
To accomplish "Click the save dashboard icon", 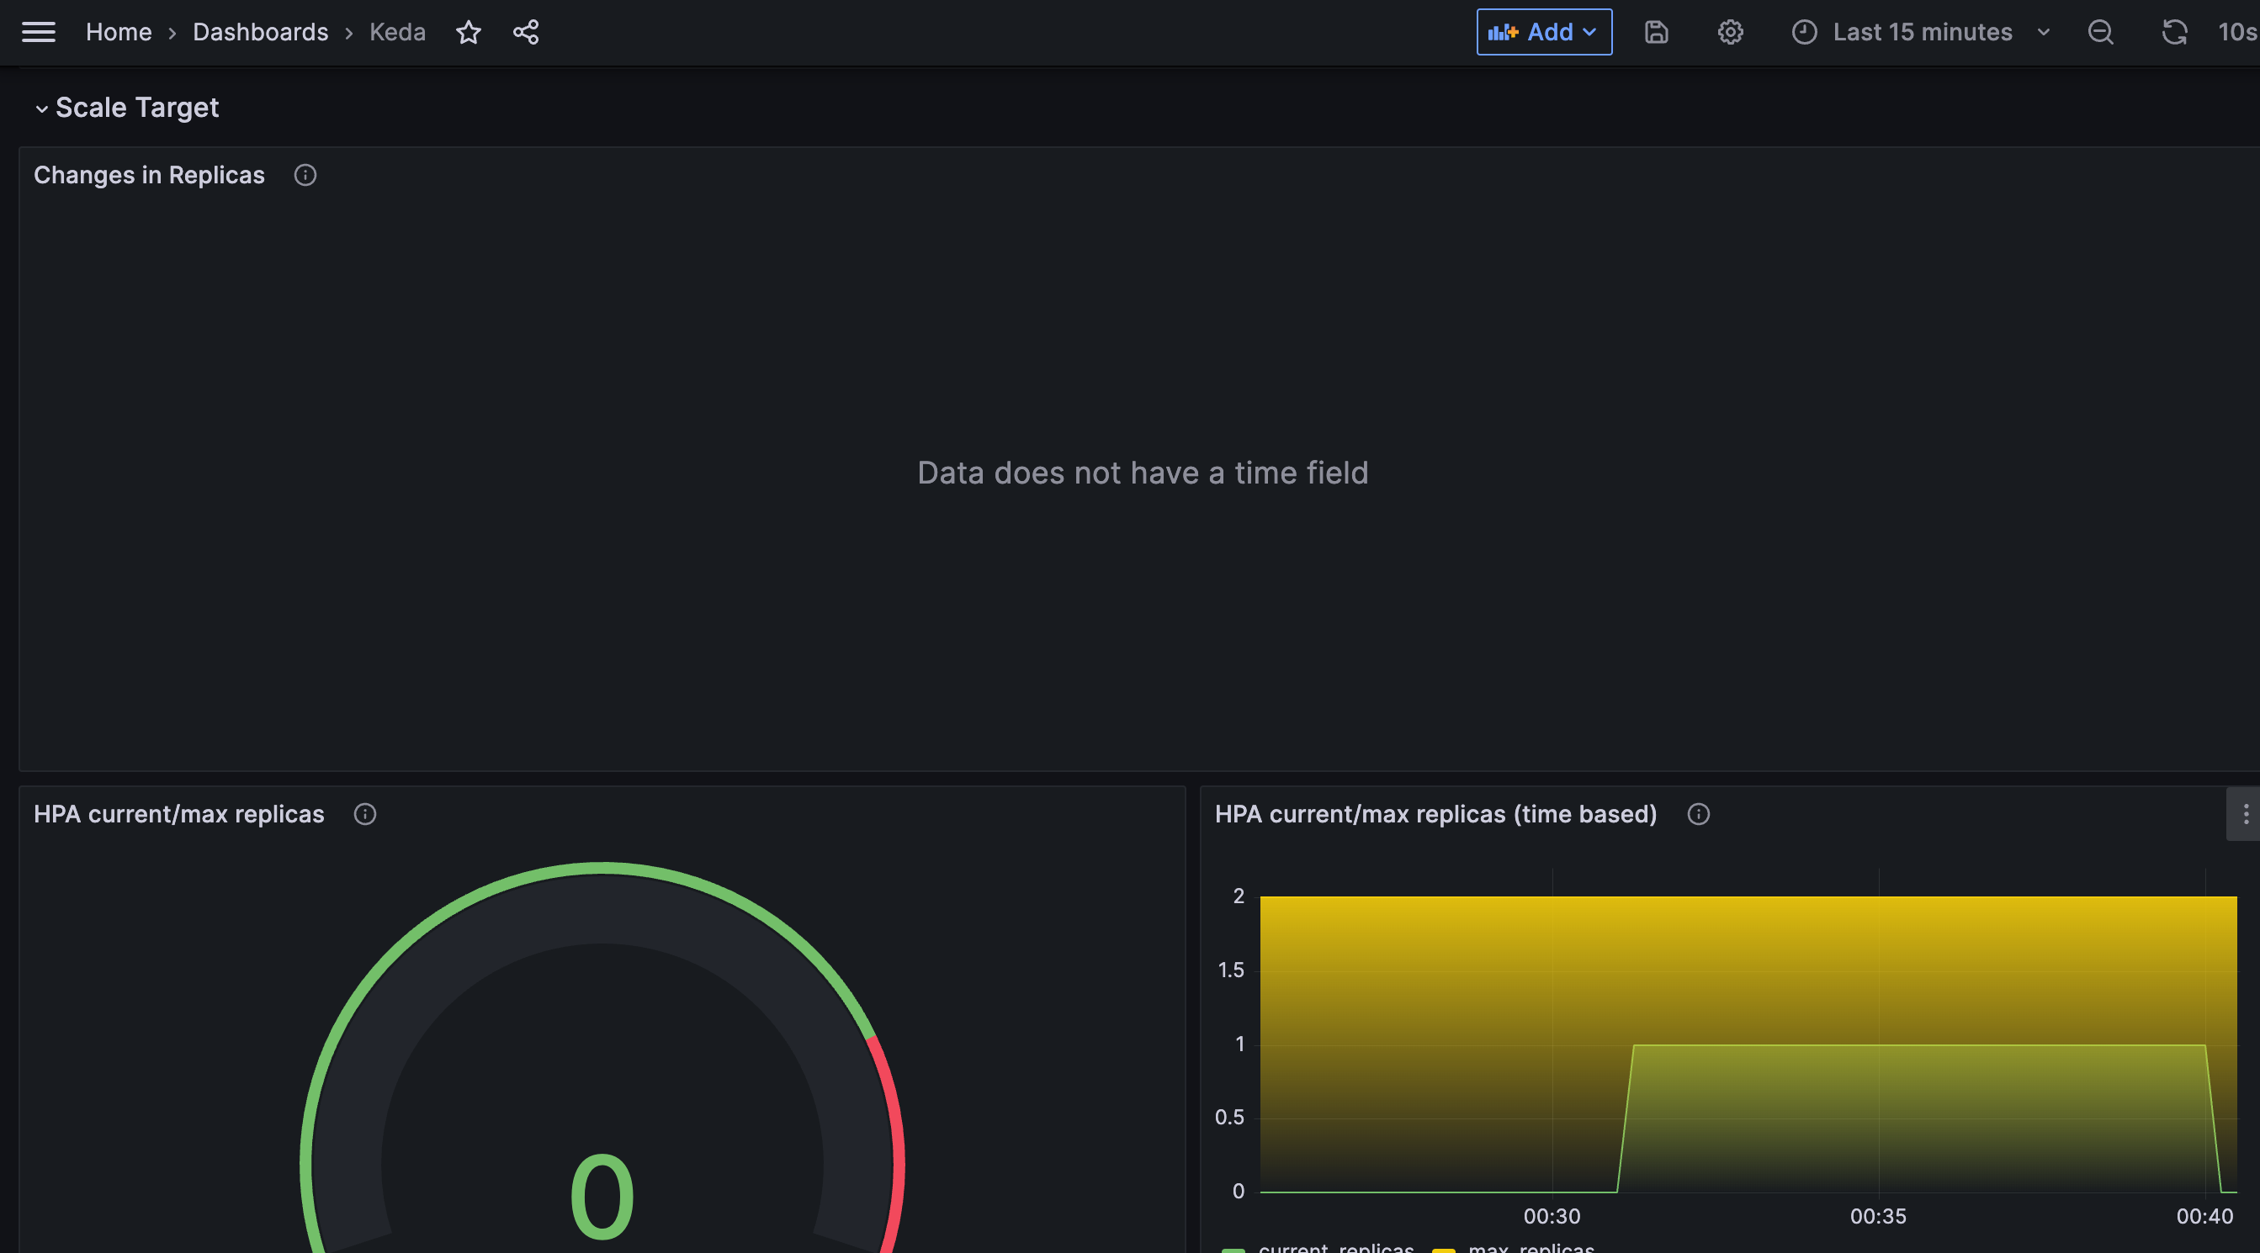I will [x=1656, y=33].
